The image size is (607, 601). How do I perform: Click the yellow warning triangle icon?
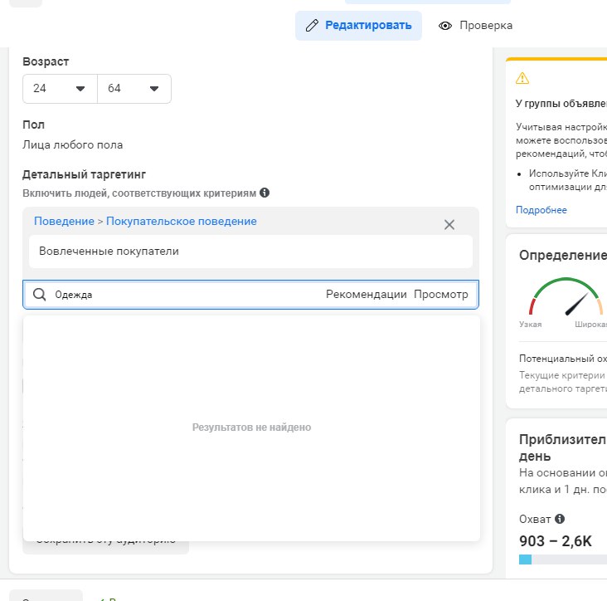tap(522, 78)
